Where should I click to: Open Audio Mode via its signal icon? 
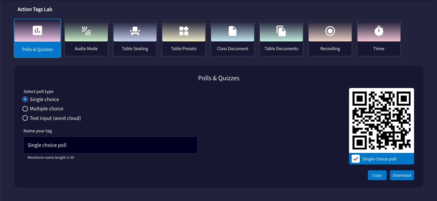86,31
